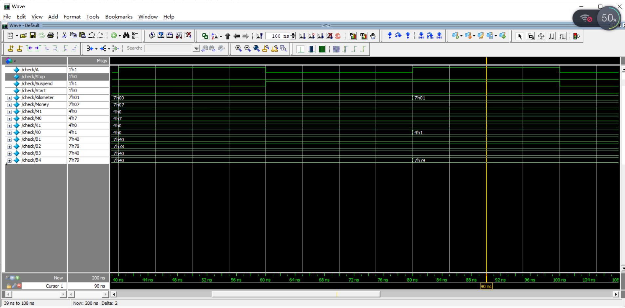Image resolution: width=625 pixels, height=308 pixels.
Task: Jump to the previous signal transition
Action: click(x=29, y=48)
